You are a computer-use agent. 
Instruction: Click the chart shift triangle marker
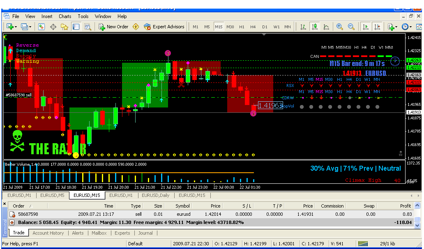(x=264, y=34)
